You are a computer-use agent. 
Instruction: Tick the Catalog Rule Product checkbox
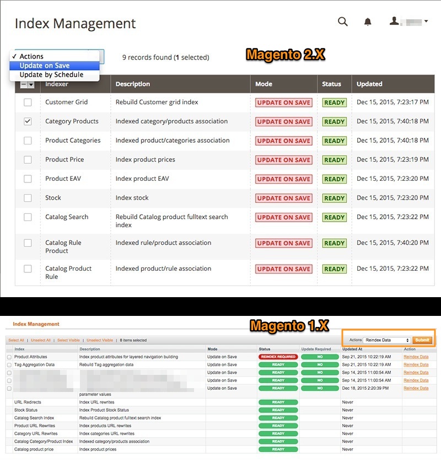28,243
